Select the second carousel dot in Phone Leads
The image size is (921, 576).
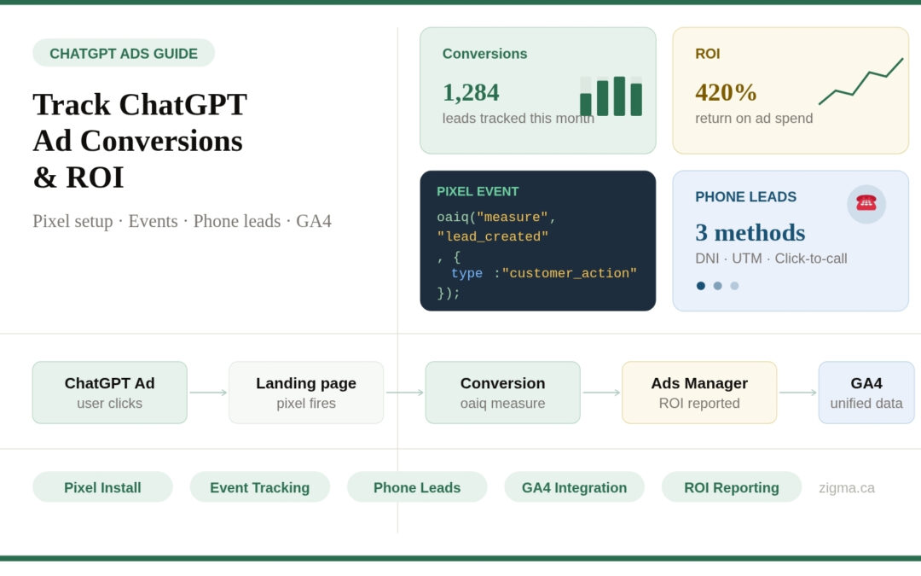(x=718, y=286)
